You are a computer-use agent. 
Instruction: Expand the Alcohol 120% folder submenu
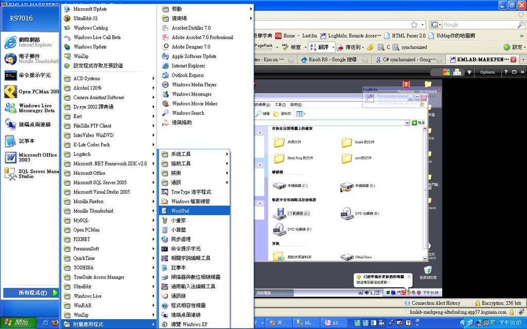[x=108, y=88]
